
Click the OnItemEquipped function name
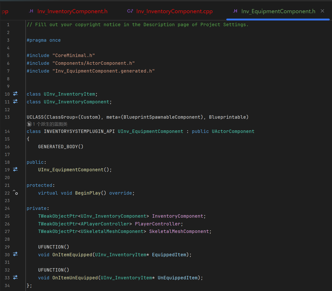pyautogui.click(x=72, y=255)
